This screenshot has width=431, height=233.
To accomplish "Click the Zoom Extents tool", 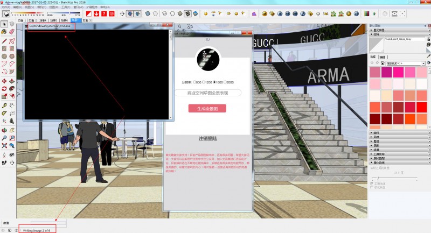I will point(4,146).
